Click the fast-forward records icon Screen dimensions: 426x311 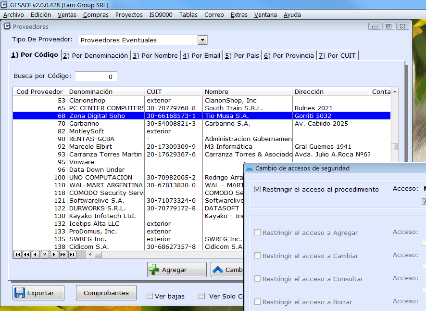pyautogui.click(x=62, y=255)
